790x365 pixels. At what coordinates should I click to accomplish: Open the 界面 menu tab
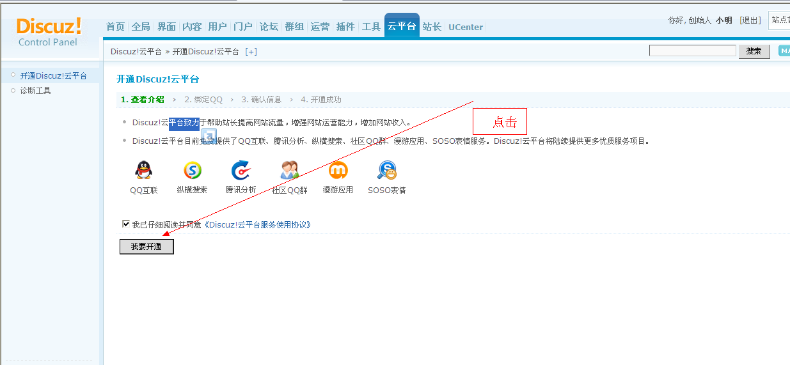tap(167, 27)
